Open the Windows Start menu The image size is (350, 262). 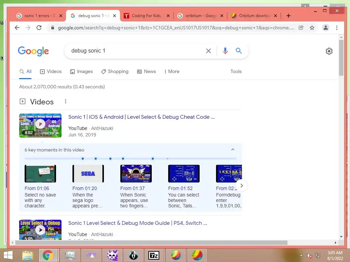point(8,255)
